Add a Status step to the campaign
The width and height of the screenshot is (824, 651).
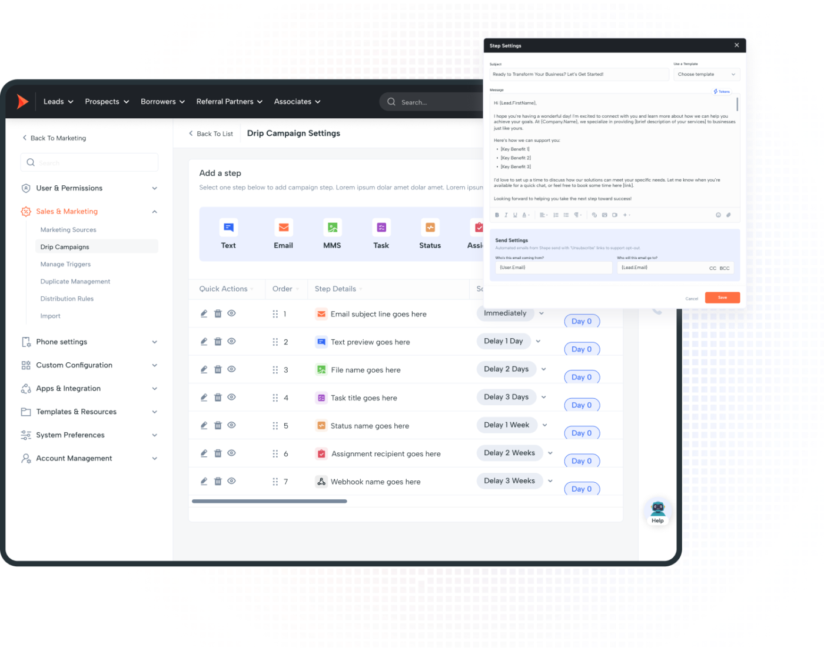pyautogui.click(x=430, y=234)
